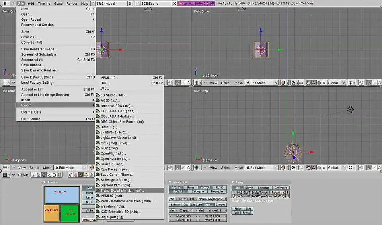Open the Radiosity buttons icon
Screen dimensions: 382x225
(86, 175)
